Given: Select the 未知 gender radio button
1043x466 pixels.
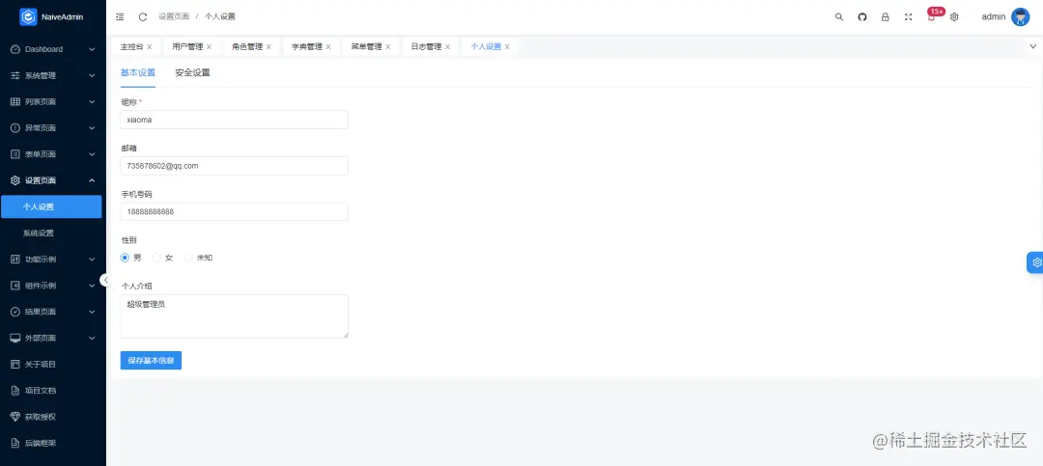Looking at the screenshot, I should tap(188, 258).
